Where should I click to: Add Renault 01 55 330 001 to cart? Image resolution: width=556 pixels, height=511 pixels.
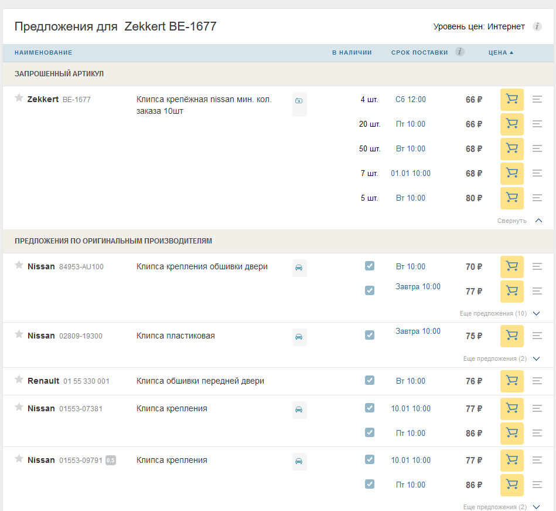click(x=511, y=381)
